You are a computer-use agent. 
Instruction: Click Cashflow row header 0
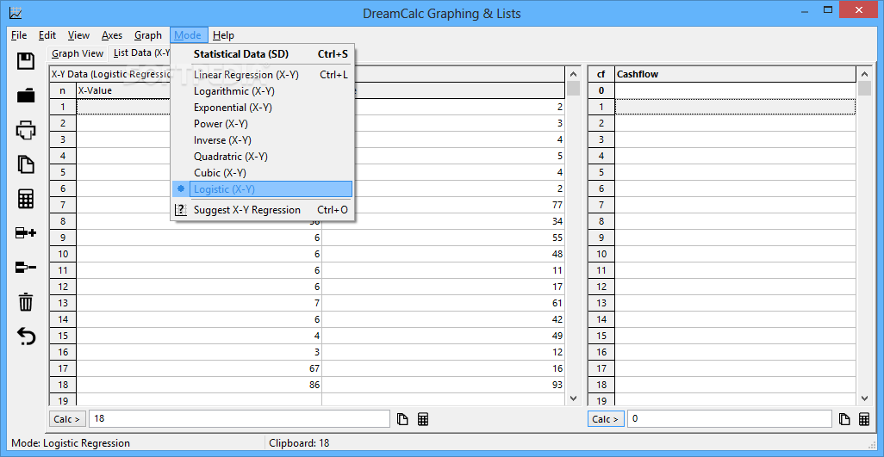pos(601,90)
